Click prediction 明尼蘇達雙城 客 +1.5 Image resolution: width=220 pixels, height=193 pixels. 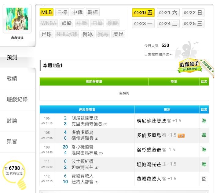159,121
